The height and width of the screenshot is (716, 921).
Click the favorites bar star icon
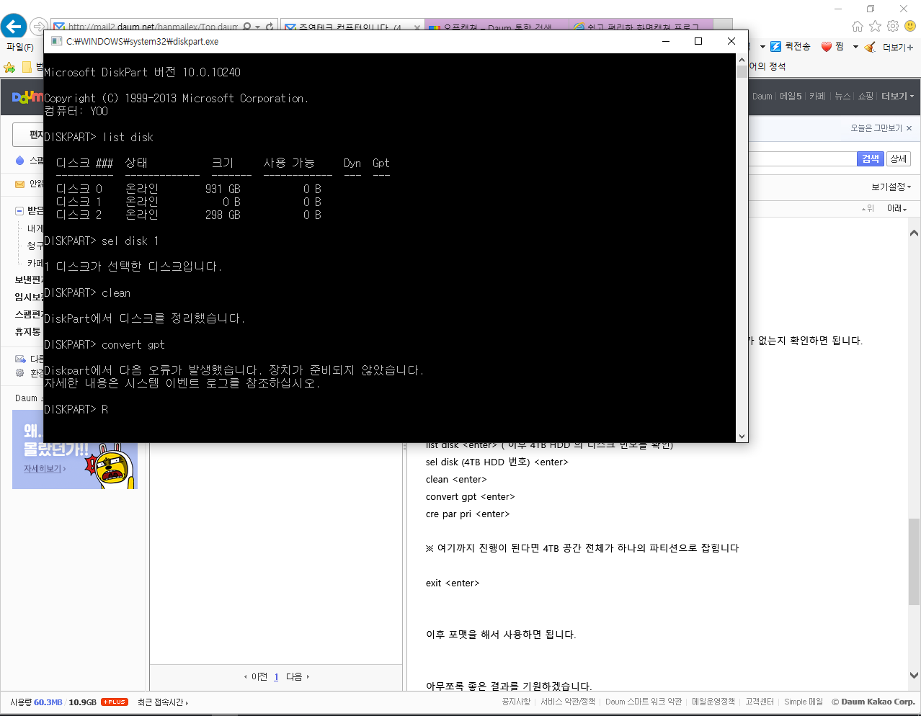pos(9,67)
